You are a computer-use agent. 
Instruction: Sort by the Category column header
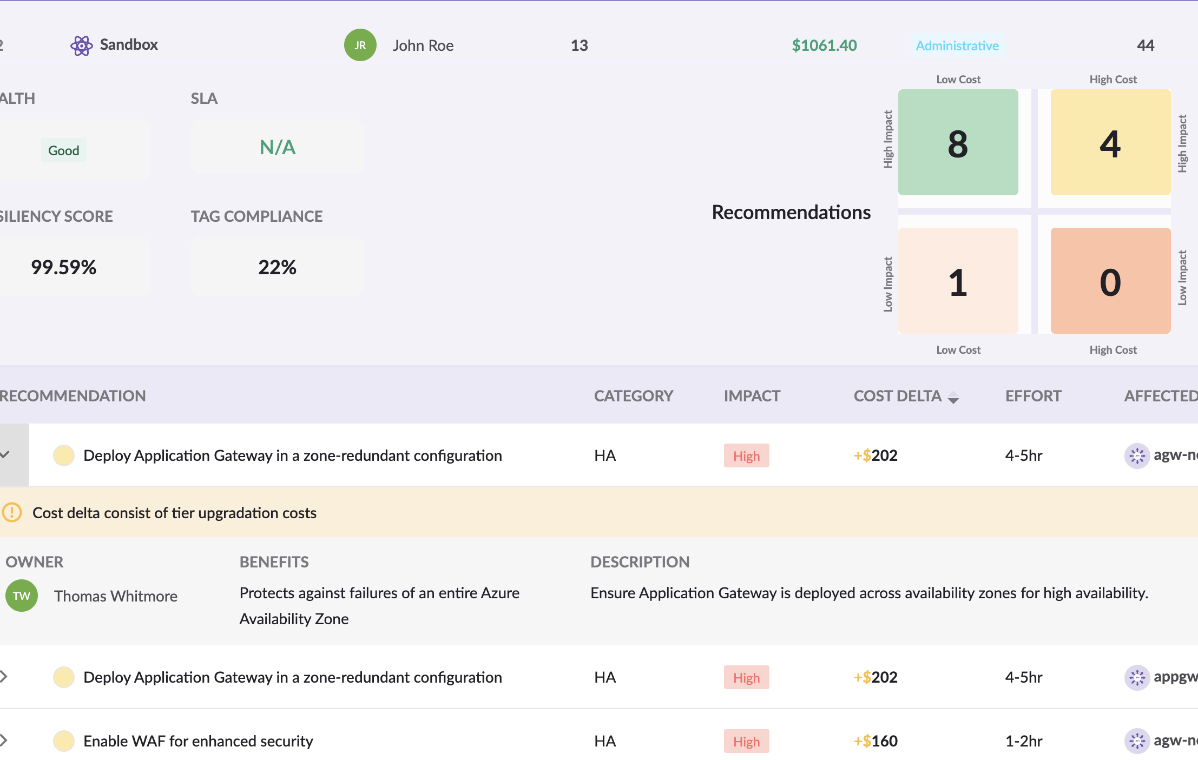[633, 396]
